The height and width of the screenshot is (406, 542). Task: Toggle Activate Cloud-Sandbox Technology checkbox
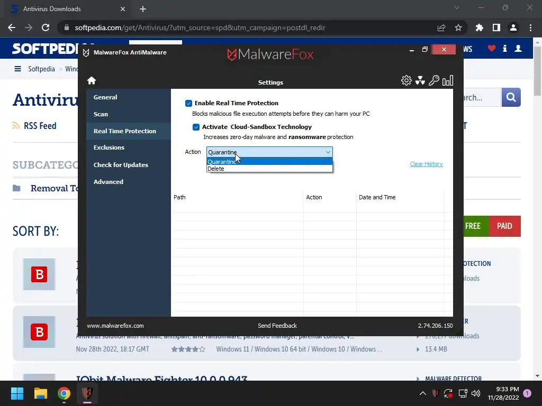[x=196, y=127]
